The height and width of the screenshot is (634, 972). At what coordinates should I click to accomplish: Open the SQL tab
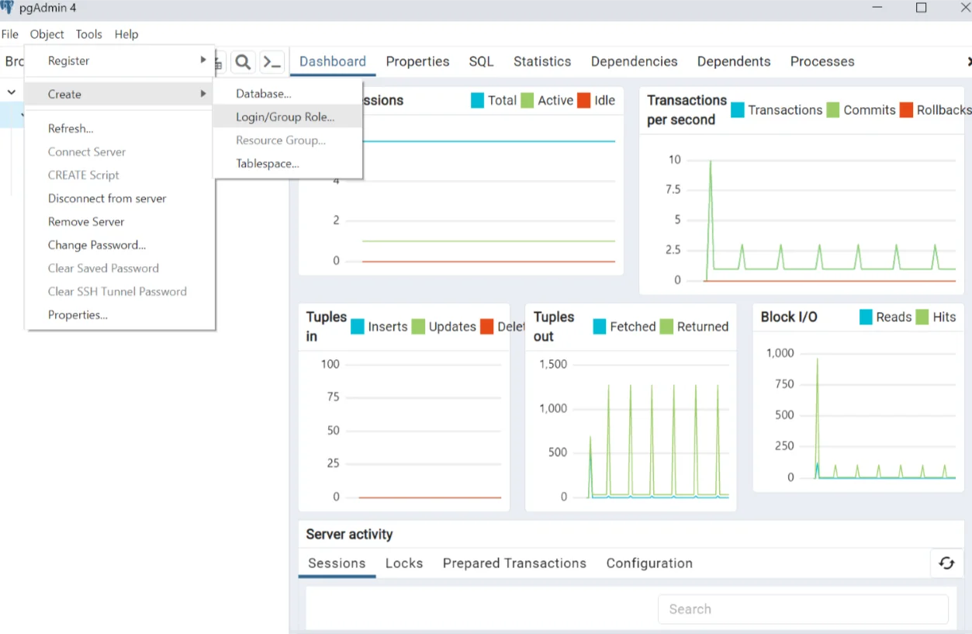pyautogui.click(x=481, y=61)
